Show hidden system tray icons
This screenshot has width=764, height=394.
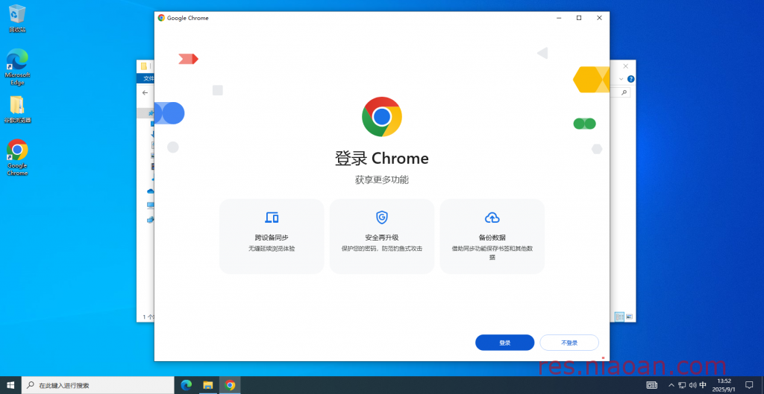[671, 385]
